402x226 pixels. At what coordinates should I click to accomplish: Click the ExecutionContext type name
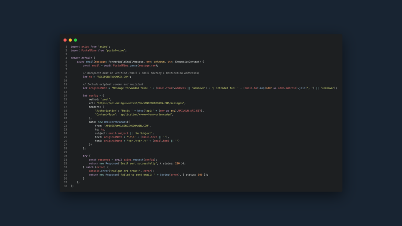tap(187, 62)
